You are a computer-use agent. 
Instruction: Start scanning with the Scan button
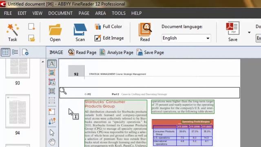[80, 33]
